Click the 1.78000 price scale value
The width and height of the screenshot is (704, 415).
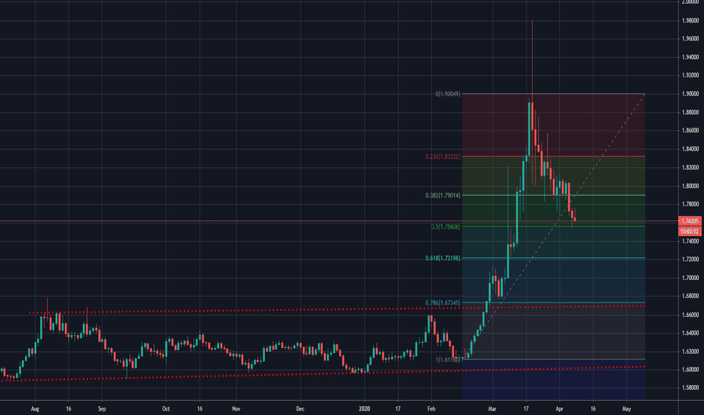coord(690,204)
